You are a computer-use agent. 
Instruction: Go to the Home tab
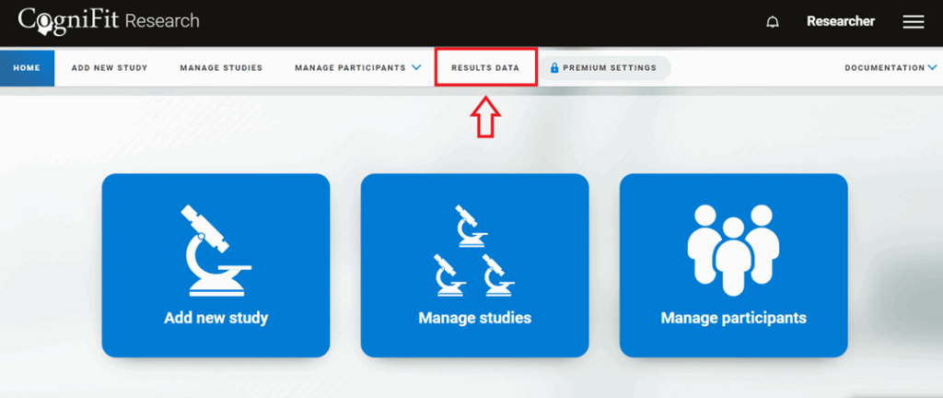(27, 68)
